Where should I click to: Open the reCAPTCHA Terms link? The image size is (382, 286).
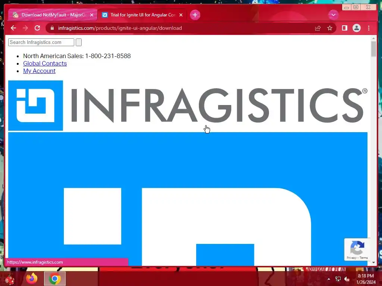363,258
